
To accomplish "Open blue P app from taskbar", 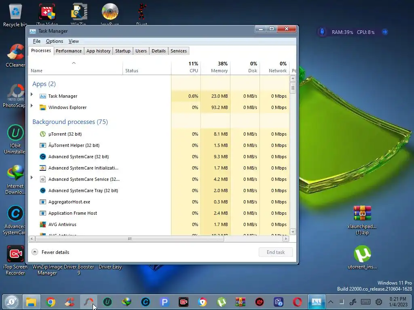I will point(165,302).
